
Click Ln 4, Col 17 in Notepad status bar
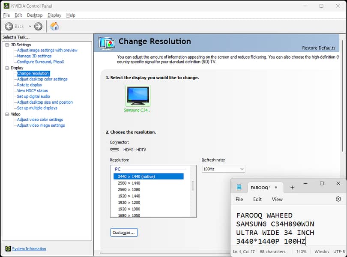pyautogui.click(x=244, y=251)
